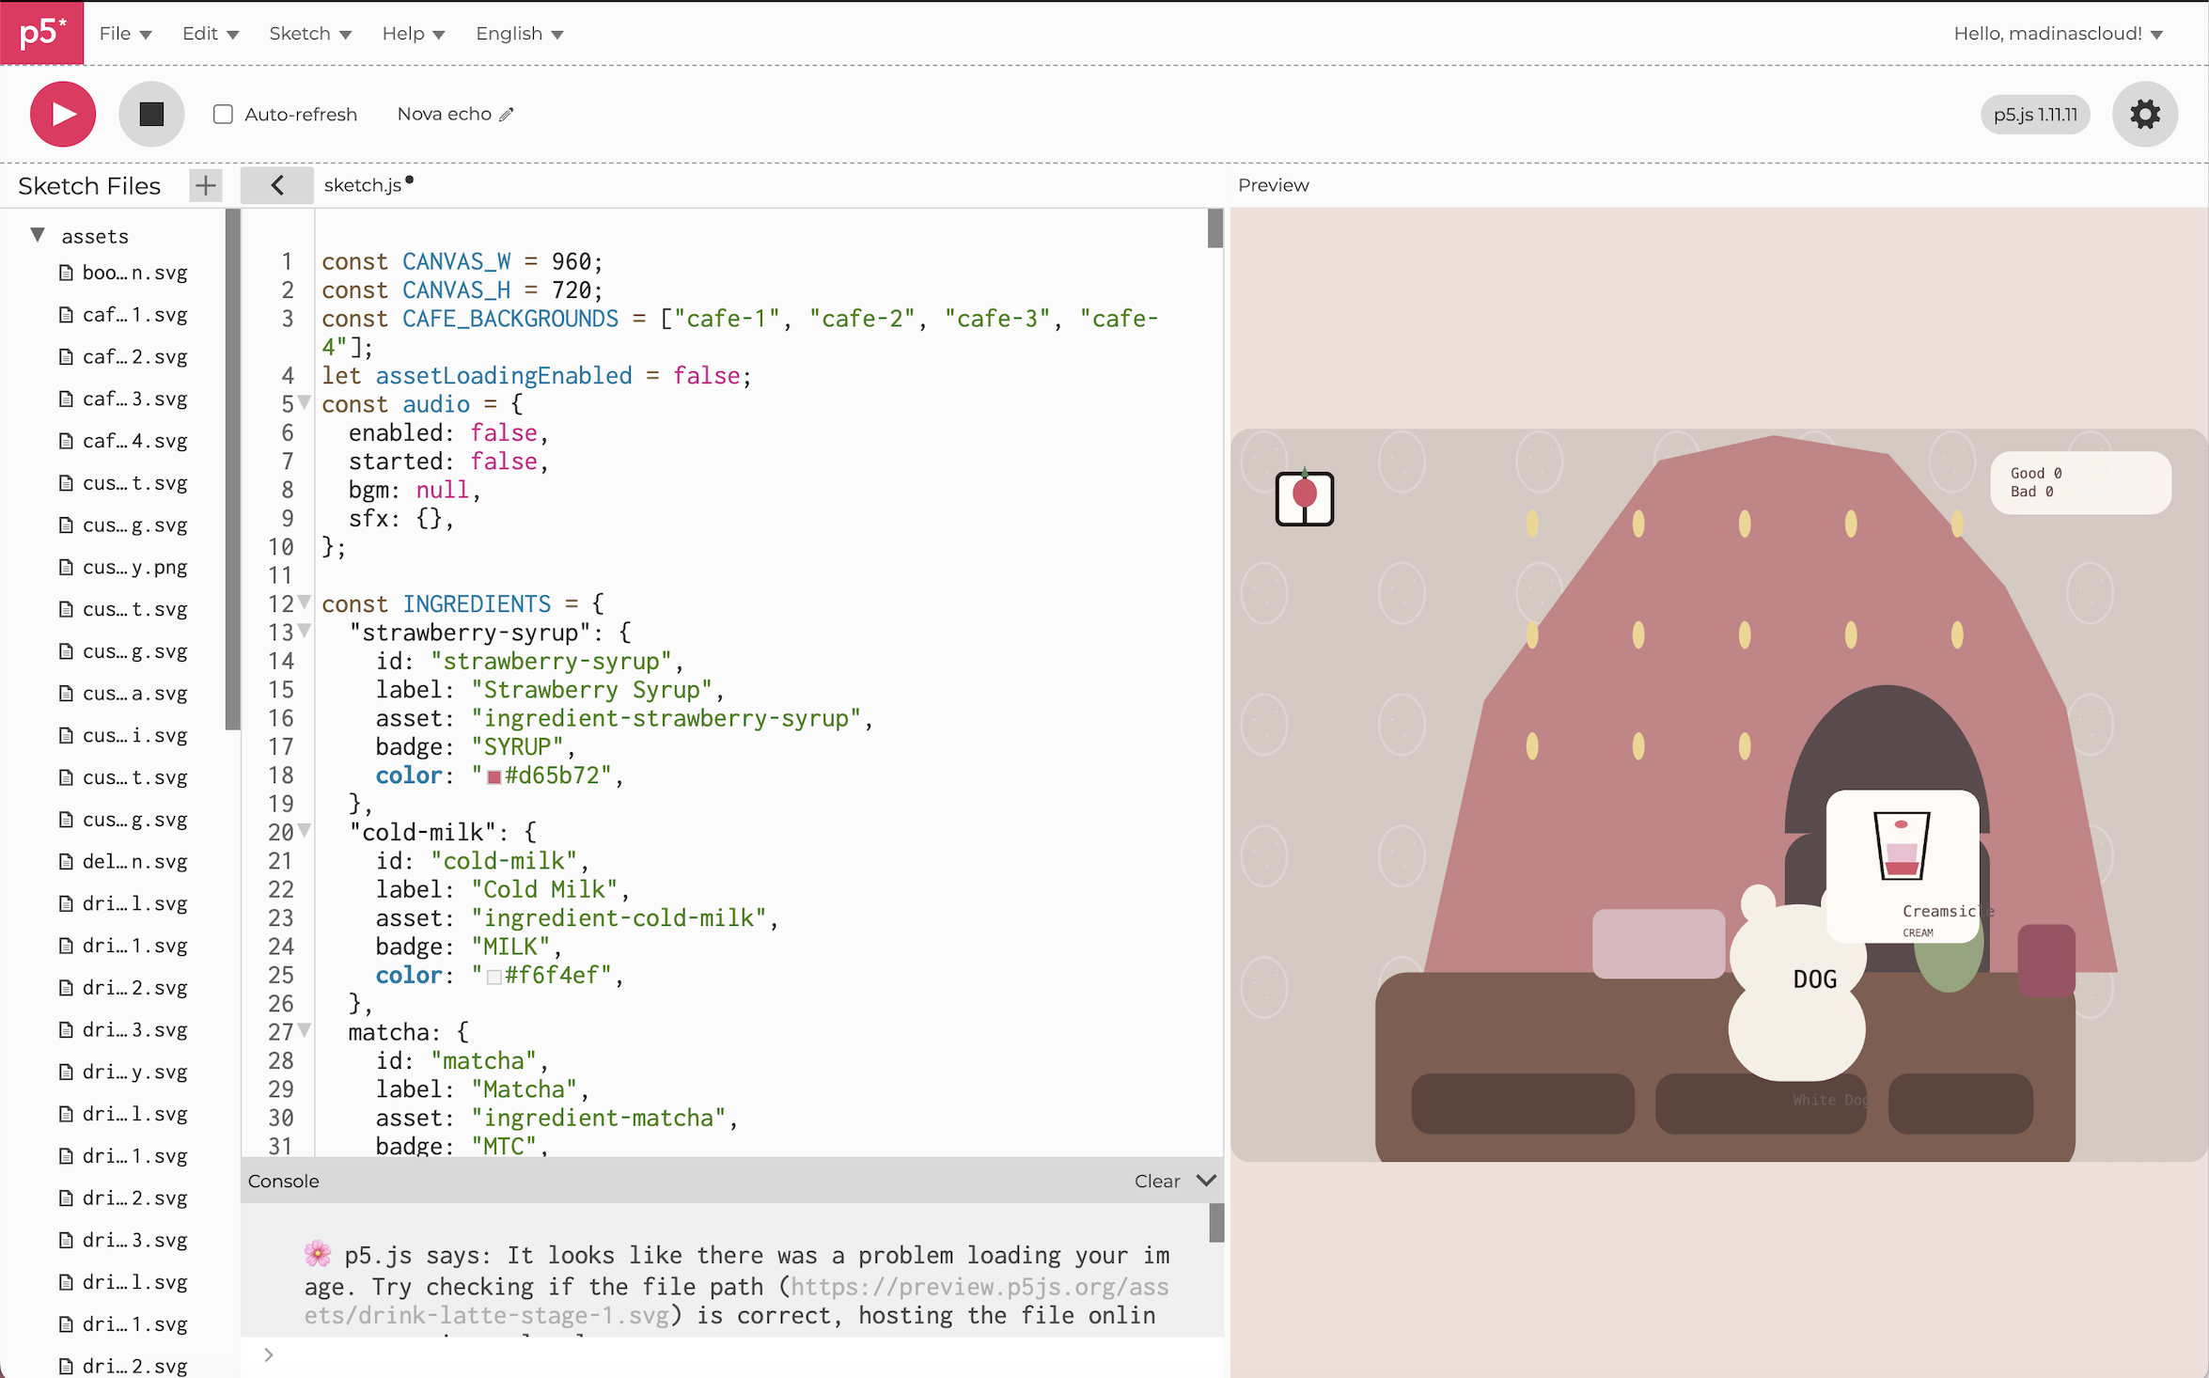Fold the code block at line 5
The width and height of the screenshot is (2209, 1378).
(x=305, y=402)
